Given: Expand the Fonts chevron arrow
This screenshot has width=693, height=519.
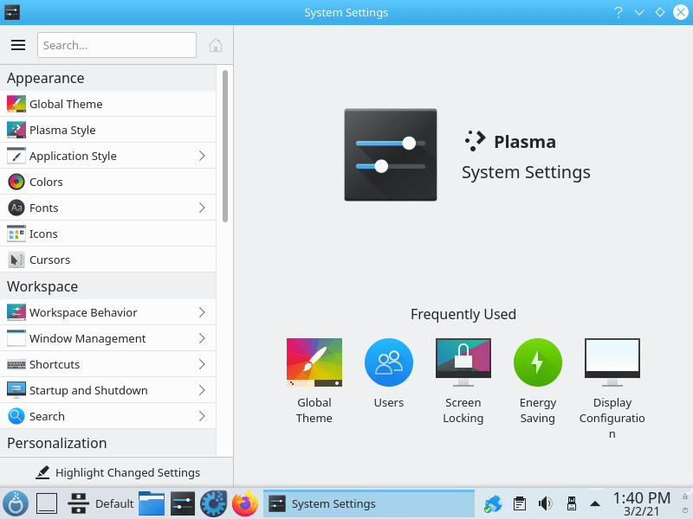Looking at the screenshot, I should click(x=202, y=208).
